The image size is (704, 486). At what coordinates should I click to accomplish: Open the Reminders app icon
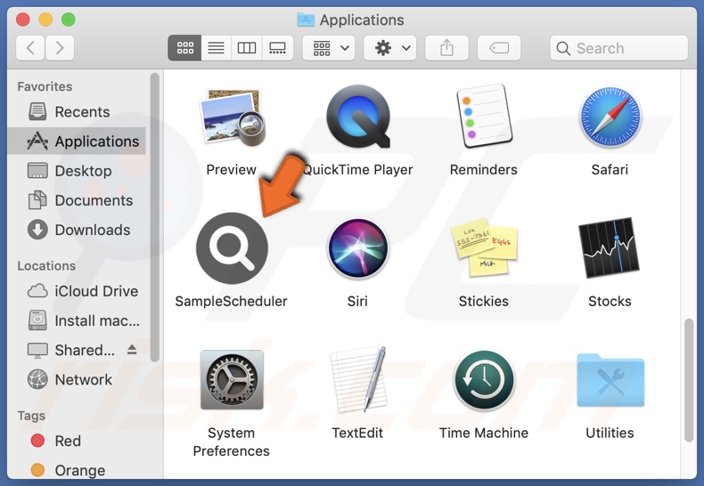(x=484, y=116)
